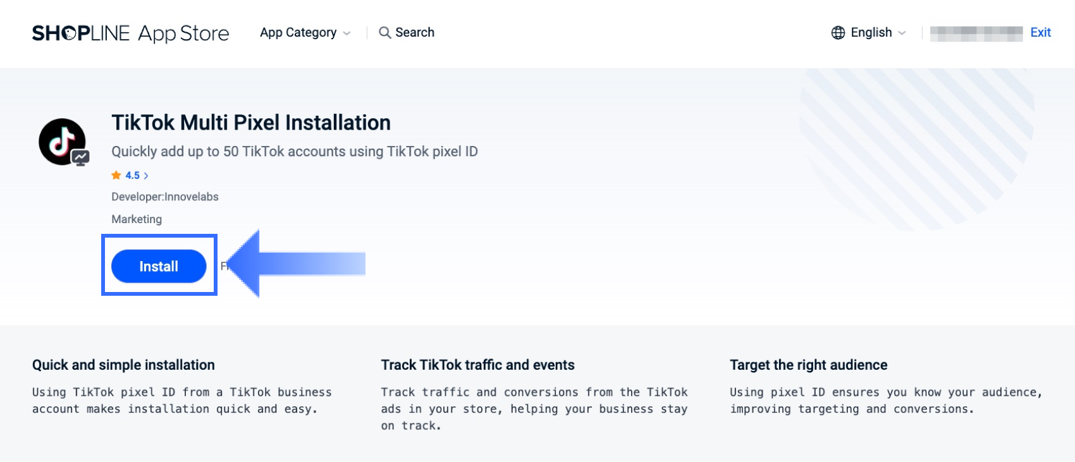Click the Track TikTok traffic and events heading
This screenshot has width=1075, height=462.
pyautogui.click(x=477, y=365)
